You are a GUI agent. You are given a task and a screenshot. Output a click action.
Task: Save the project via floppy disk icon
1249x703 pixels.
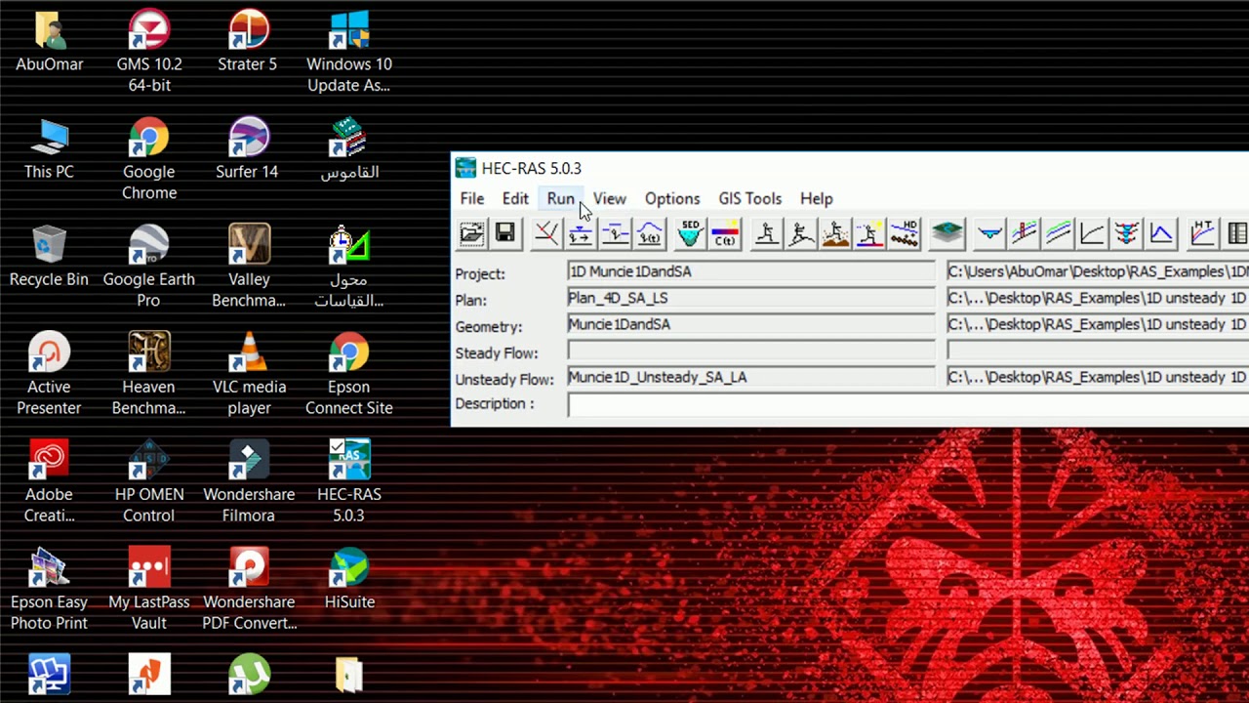tap(504, 233)
